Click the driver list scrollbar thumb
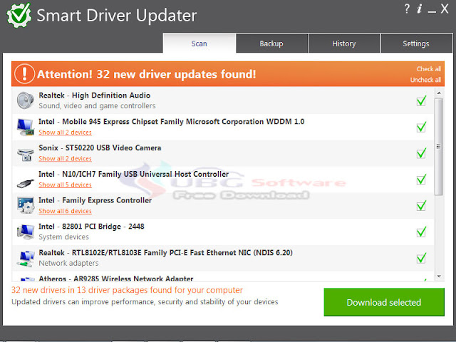Viewport: 456px width, 342px height. tap(439, 147)
